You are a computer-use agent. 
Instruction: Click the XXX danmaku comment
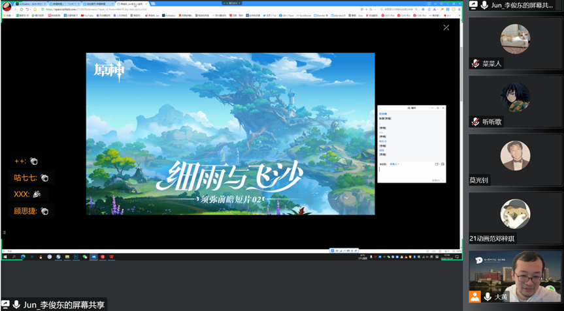[x=27, y=194]
